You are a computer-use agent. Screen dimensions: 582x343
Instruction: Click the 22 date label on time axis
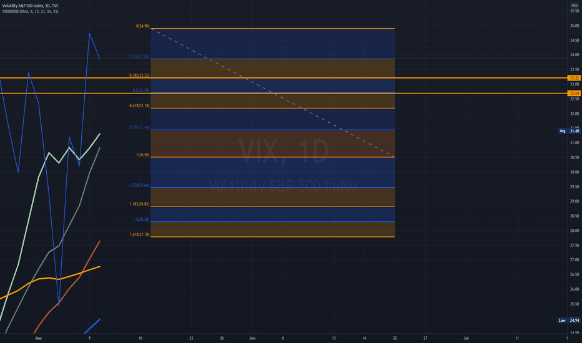395,338
